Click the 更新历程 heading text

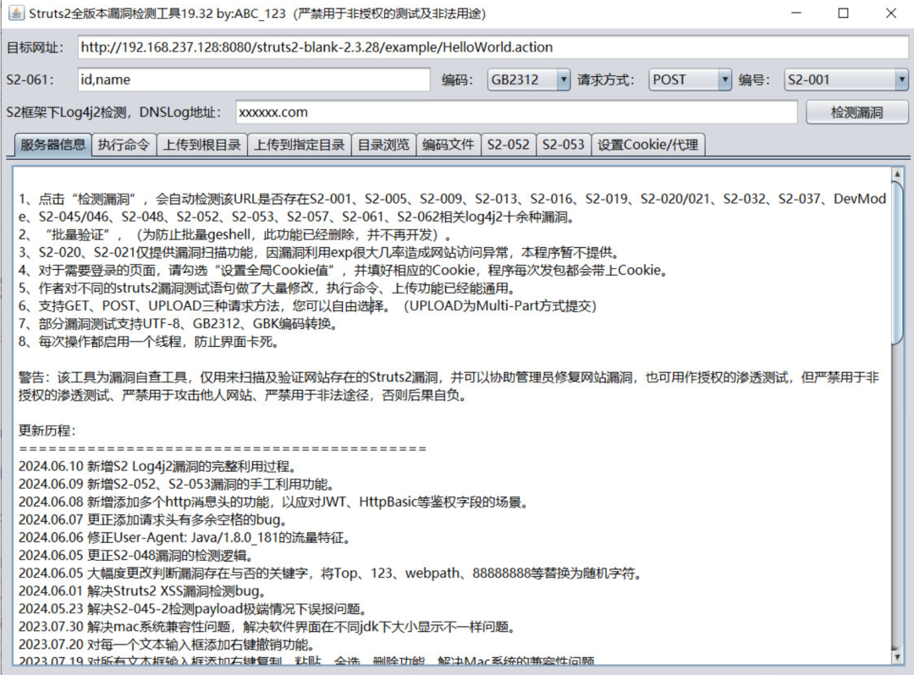click(47, 431)
